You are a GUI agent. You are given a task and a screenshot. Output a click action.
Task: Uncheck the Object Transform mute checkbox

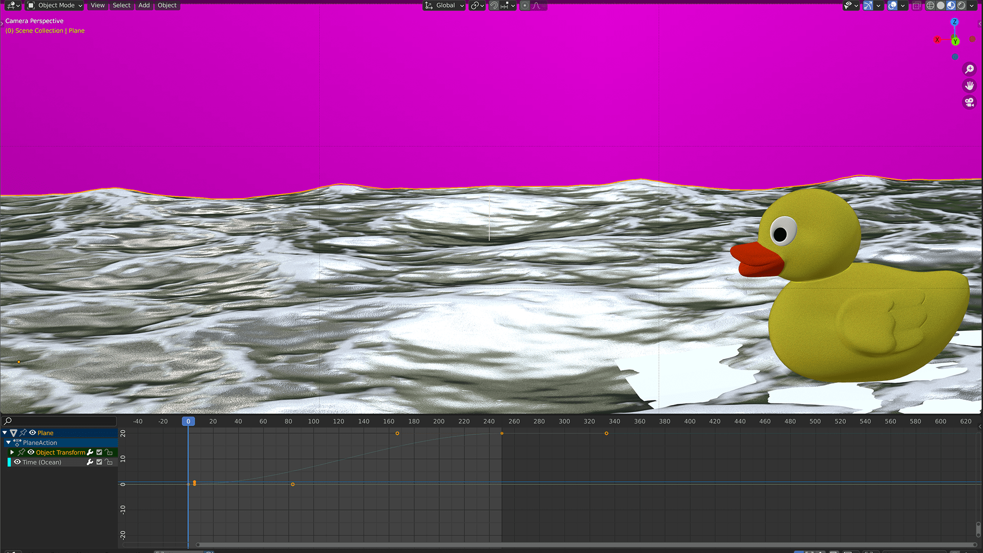tap(99, 452)
